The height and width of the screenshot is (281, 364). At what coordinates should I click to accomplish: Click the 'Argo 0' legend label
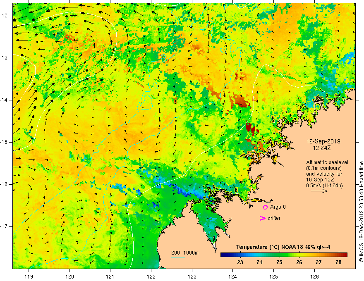(278, 207)
